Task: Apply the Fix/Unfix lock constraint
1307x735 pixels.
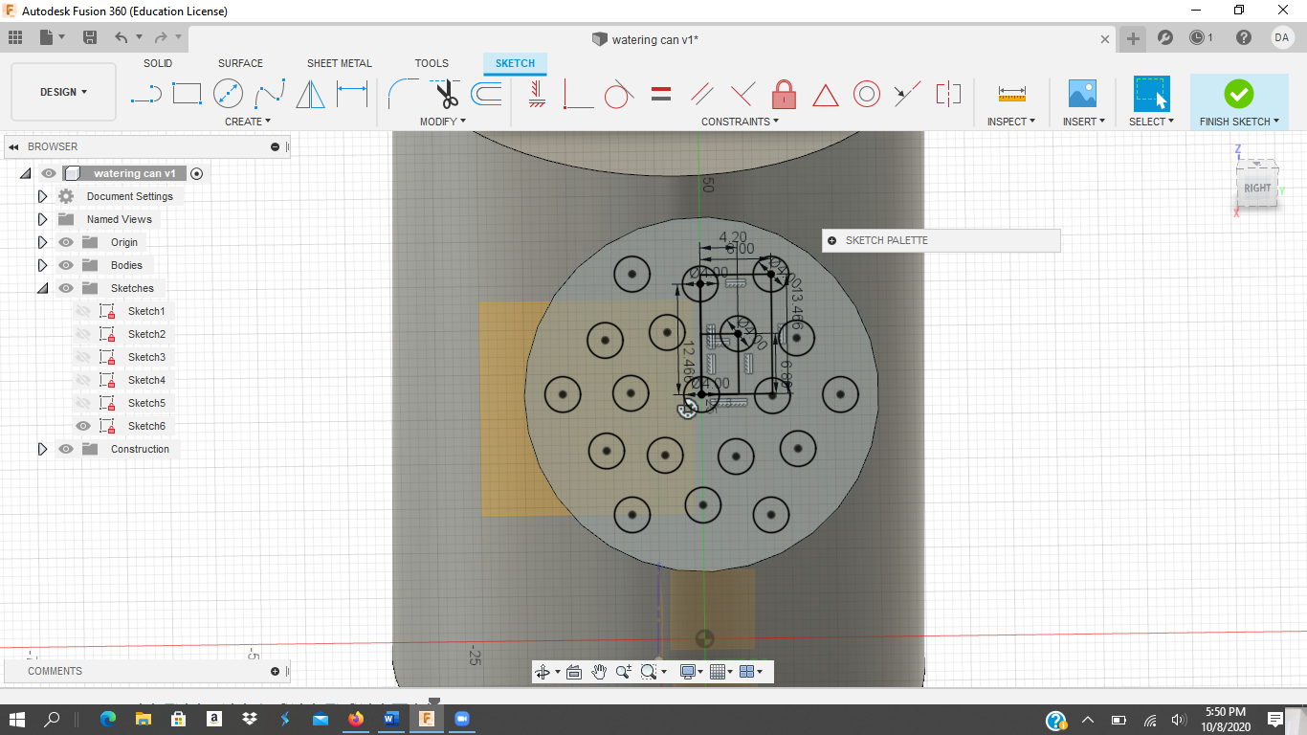Action: point(784,94)
